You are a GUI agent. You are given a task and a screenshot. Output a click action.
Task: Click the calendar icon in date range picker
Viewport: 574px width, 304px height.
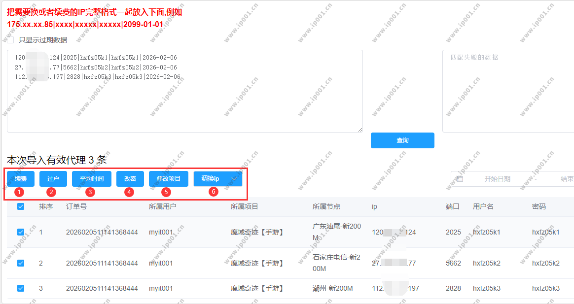tap(460, 179)
